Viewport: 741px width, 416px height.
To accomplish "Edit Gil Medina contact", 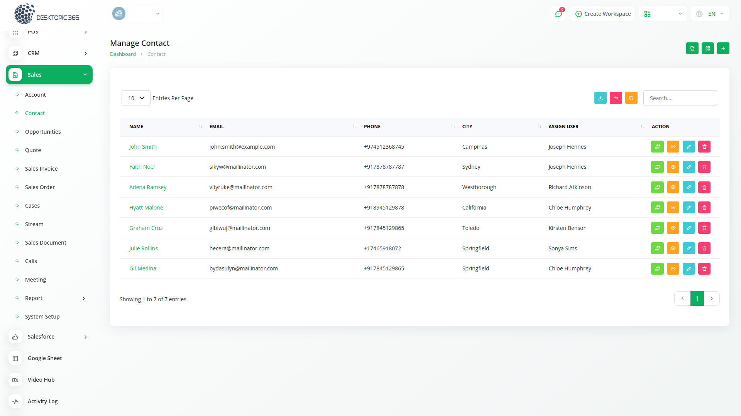I will 689,269.
